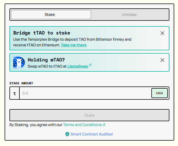Click the Smart Contract Audited link
Viewport: 178px width, 146px height.
(92, 134)
